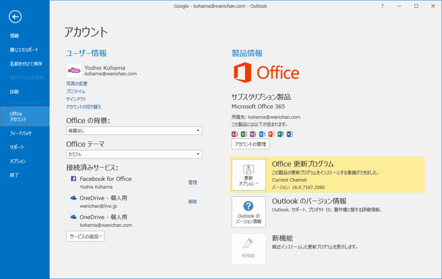Click the アカウントの管理 button

251,144
